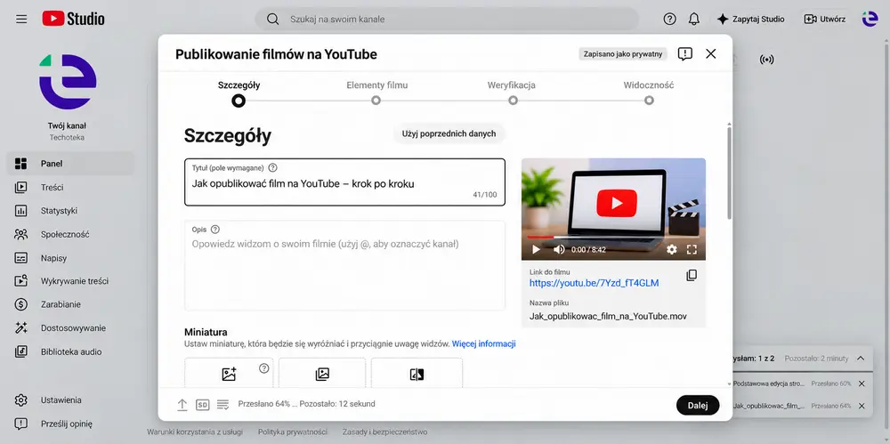
Task: Open Polityka prywatności link
Action: tap(292, 432)
